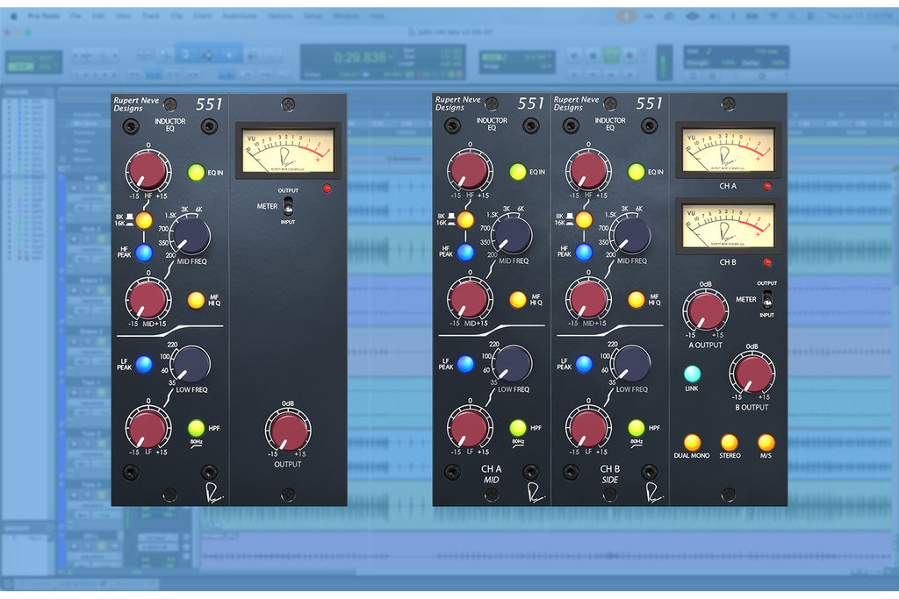Enable HF PEAK on the mono 551 plugin
Image resolution: width=899 pixels, height=599 pixels.
tap(144, 252)
